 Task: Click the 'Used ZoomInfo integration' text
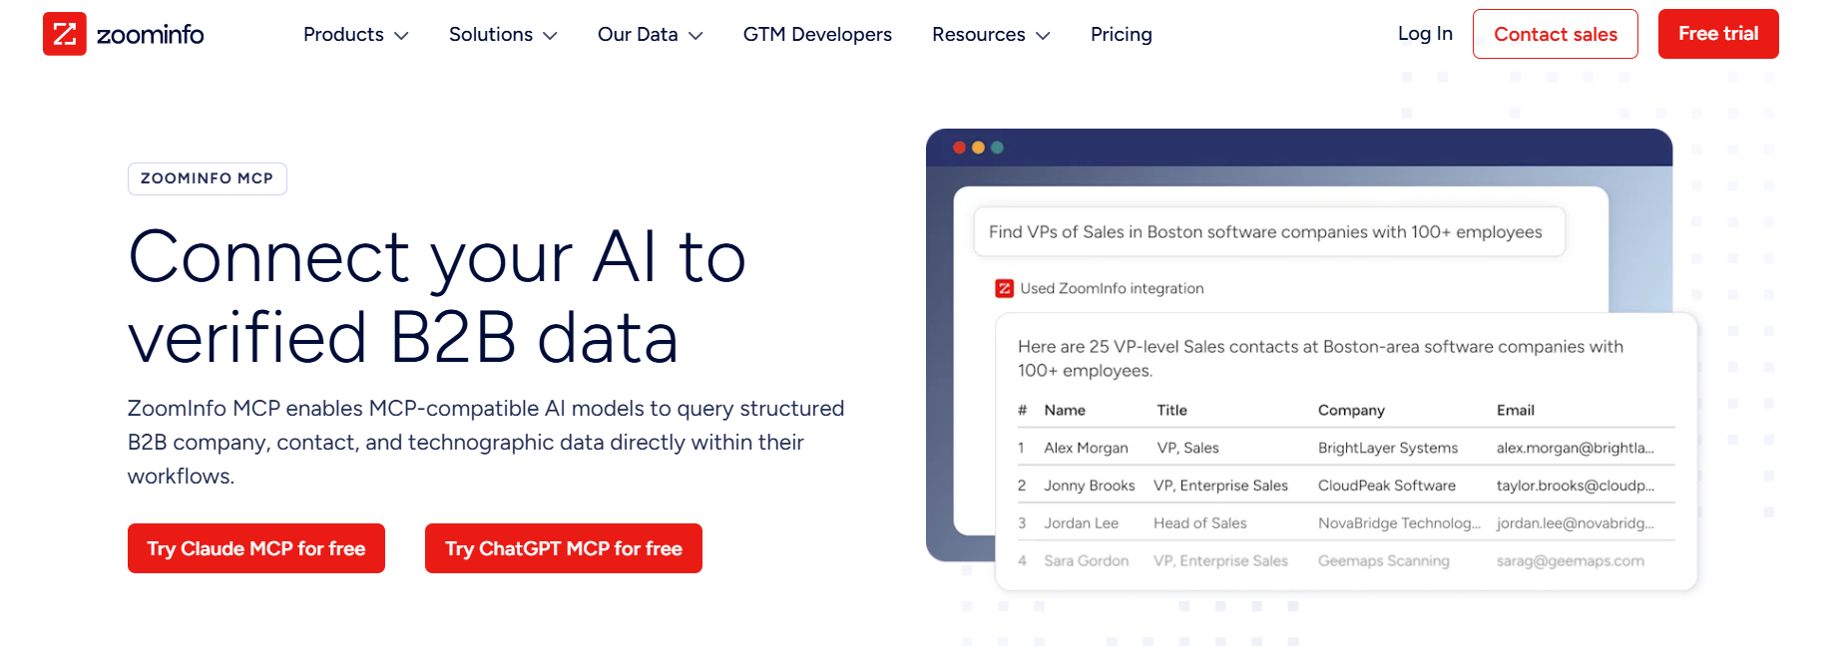pyautogui.click(x=1112, y=288)
